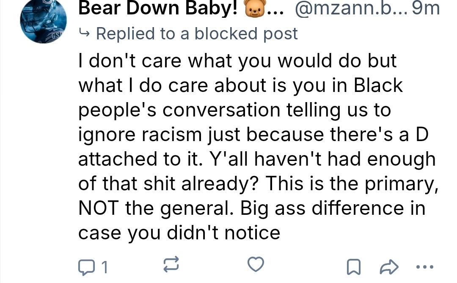Image resolution: width=457 pixels, height=283 pixels.
Task: Share the post via the arrow icon
Action: coord(389,267)
